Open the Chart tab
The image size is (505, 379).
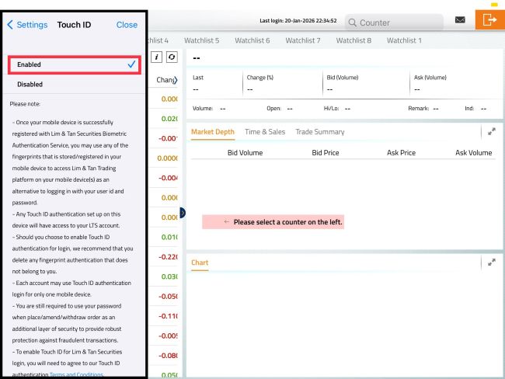click(x=200, y=263)
